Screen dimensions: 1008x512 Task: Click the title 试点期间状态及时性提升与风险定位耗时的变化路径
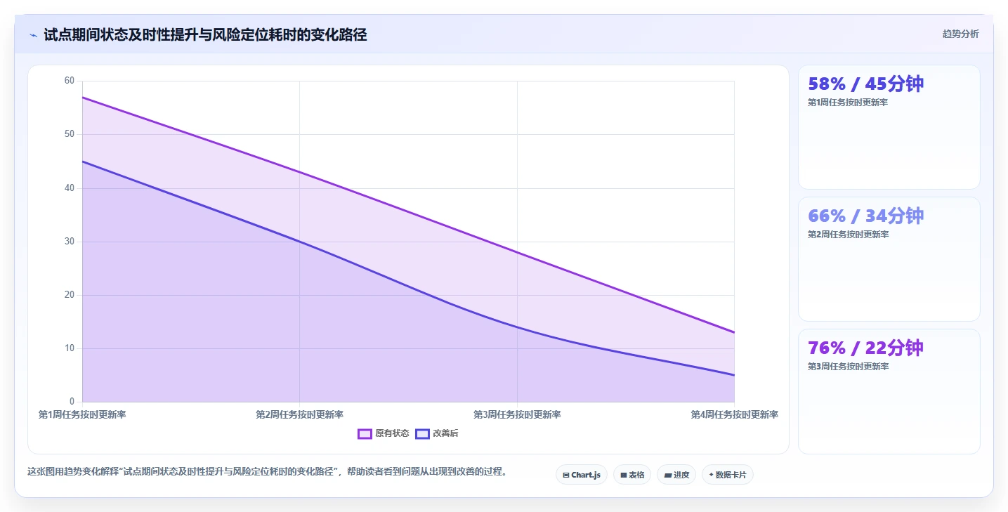click(x=205, y=34)
